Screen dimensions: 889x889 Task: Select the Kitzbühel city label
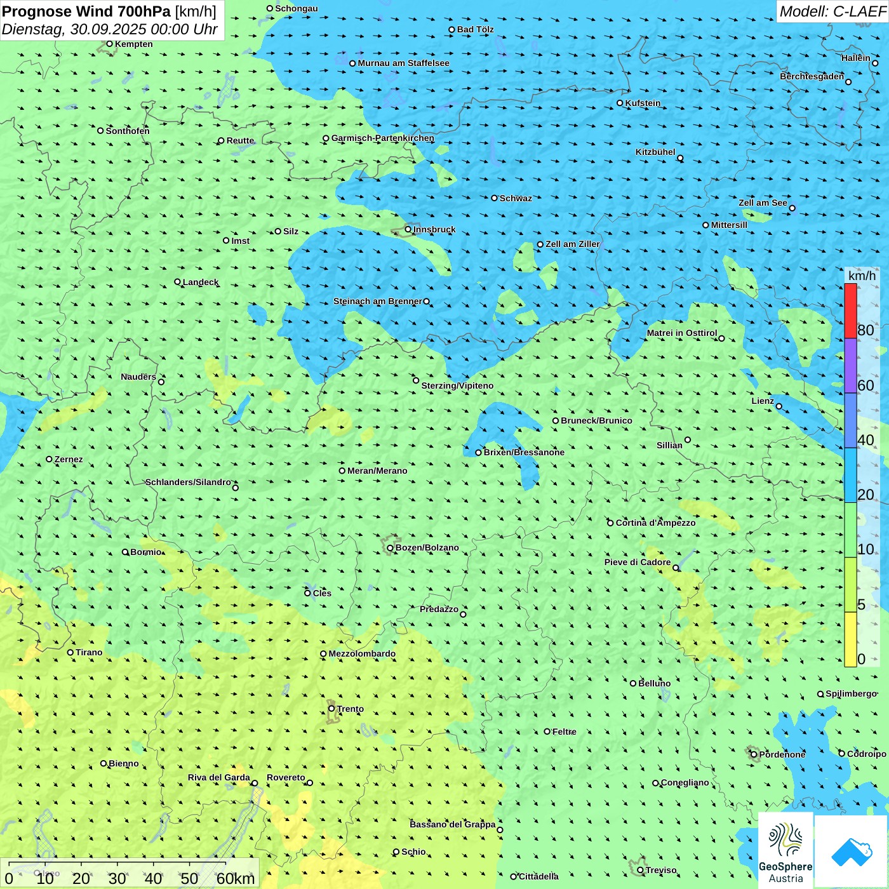(x=655, y=152)
